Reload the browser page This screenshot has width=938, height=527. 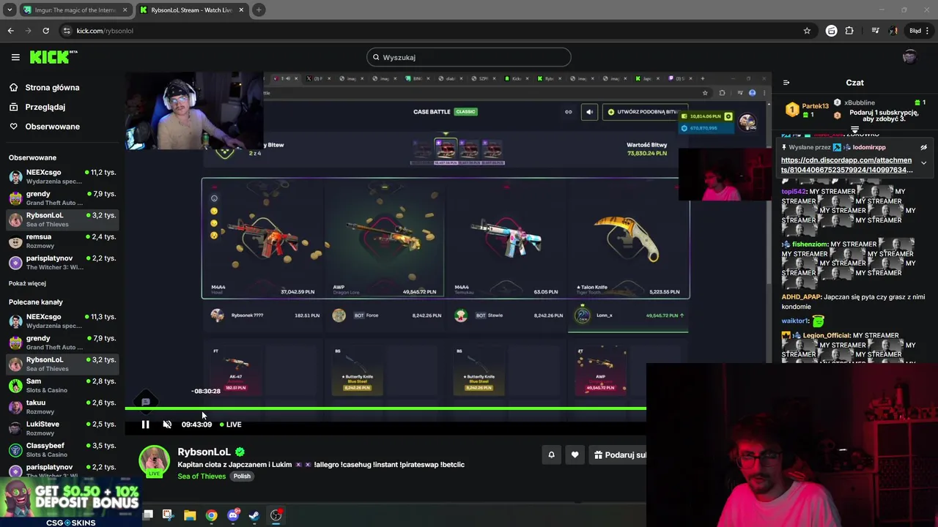click(45, 31)
